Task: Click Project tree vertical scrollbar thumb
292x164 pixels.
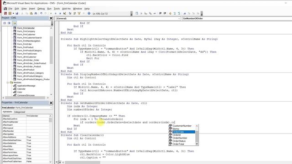Action: (51, 50)
